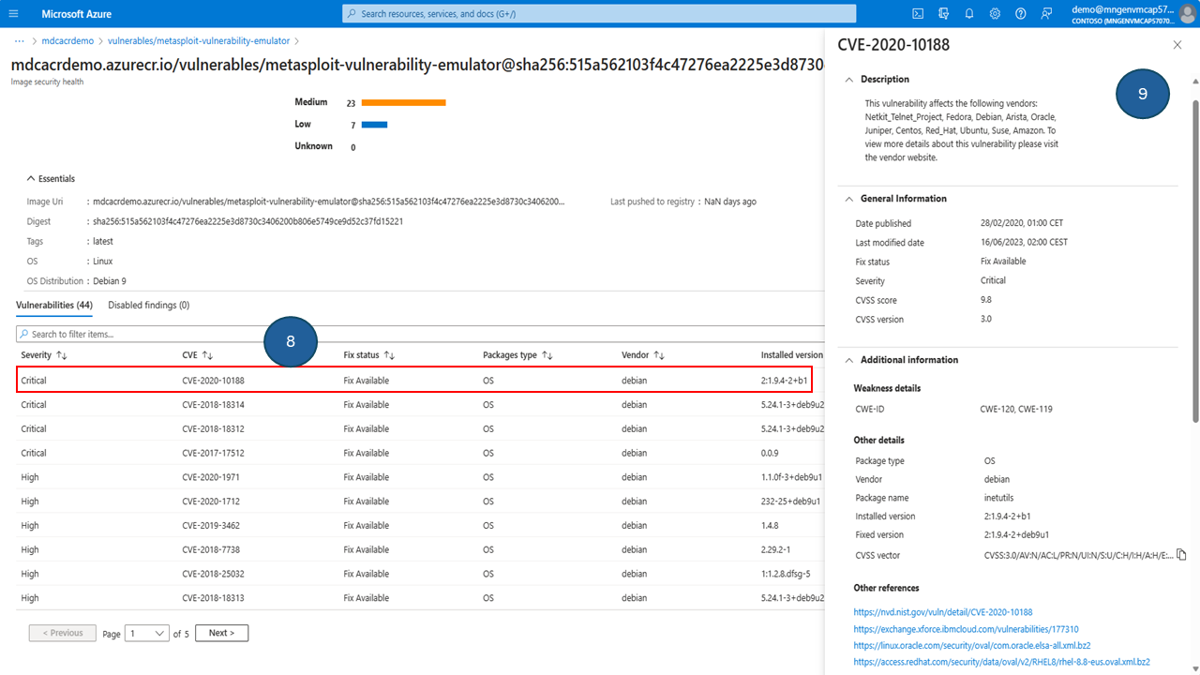The width and height of the screenshot is (1200, 675).
Task: Open the Help question mark icon
Action: click(x=1020, y=14)
